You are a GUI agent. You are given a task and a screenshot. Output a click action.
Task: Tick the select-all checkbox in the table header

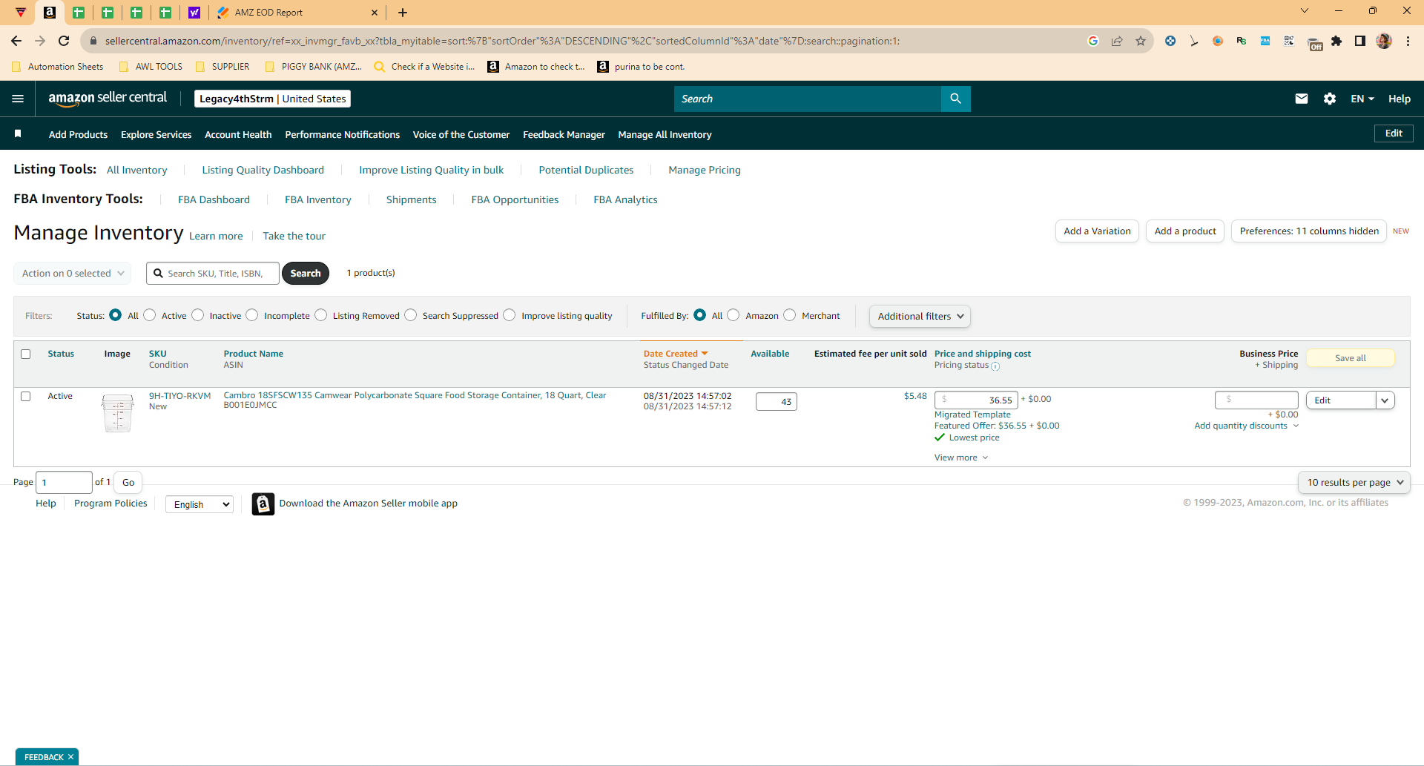click(26, 354)
